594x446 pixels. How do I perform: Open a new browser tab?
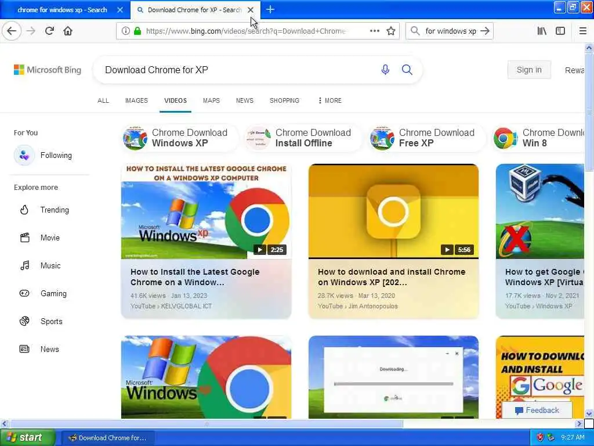(x=270, y=9)
